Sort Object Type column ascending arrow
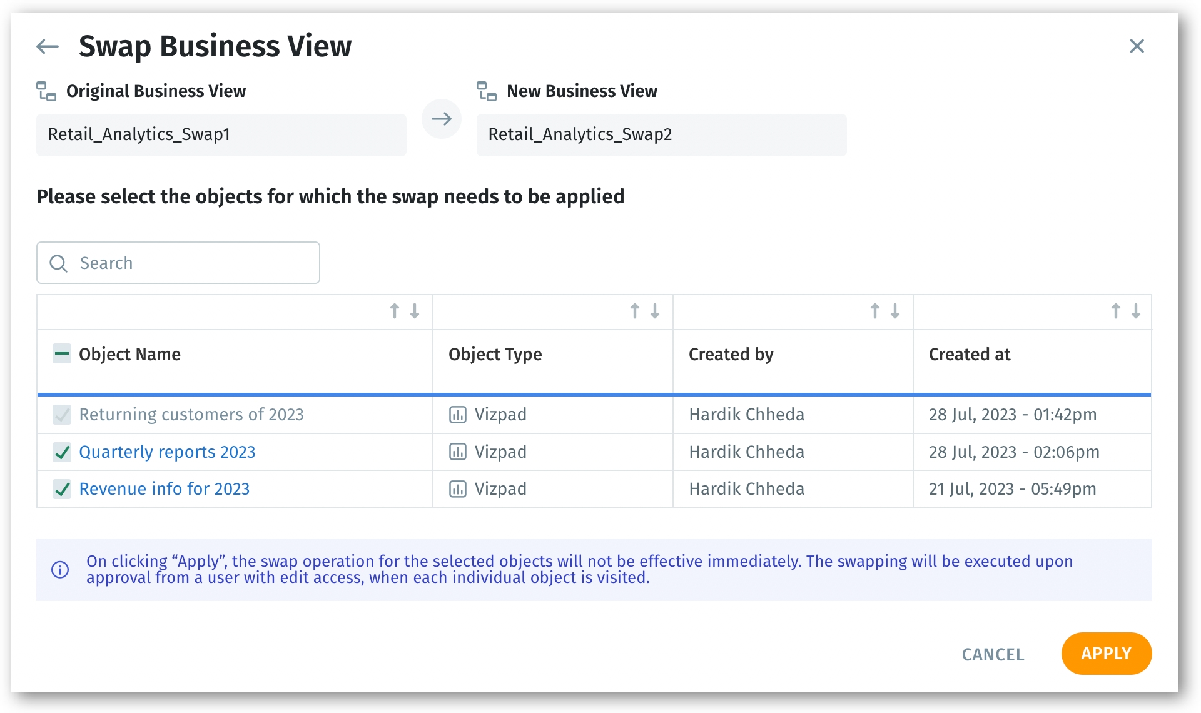 (x=635, y=311)
